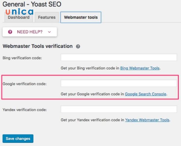
Task: Click the Yandex verification code label
Action: click(x=24, y=110)
